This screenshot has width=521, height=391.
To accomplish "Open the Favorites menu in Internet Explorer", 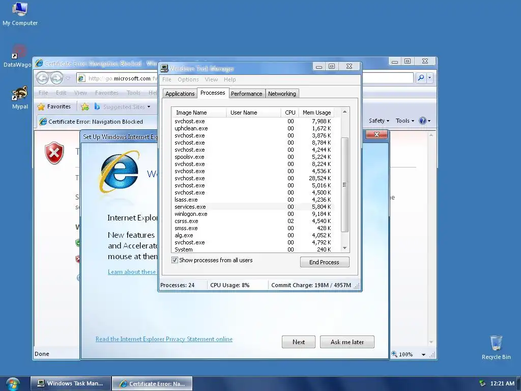I will (x=107, y=93).
